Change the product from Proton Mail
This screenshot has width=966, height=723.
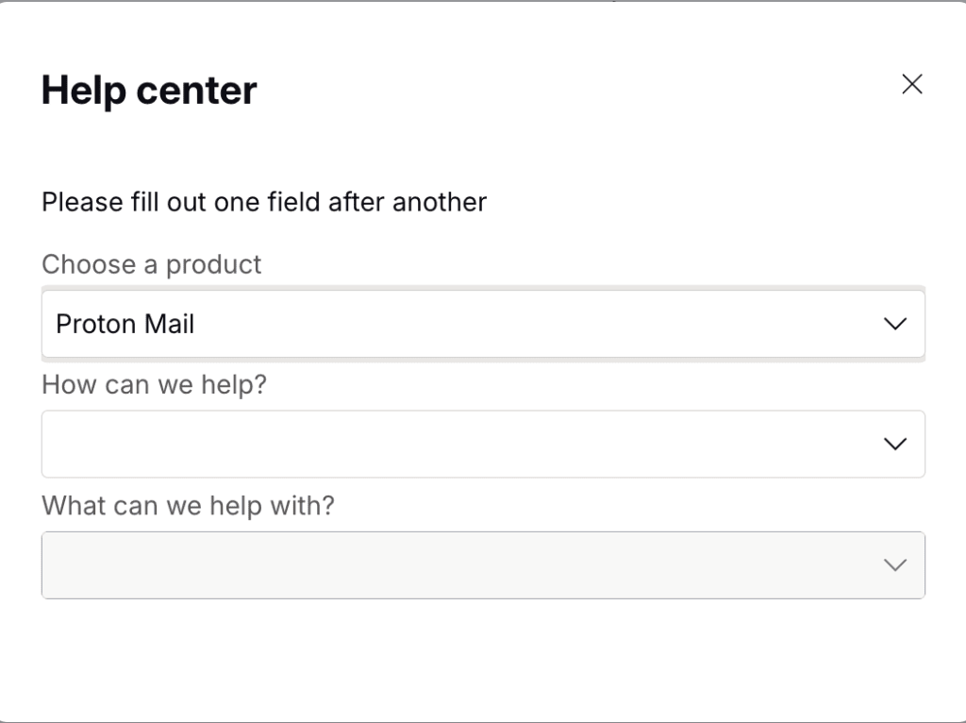tap(482, 324)
